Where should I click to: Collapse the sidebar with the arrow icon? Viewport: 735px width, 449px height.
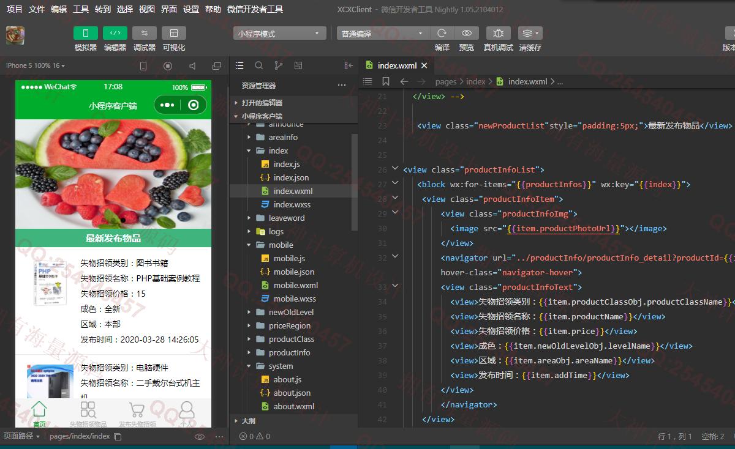[349, 65]
